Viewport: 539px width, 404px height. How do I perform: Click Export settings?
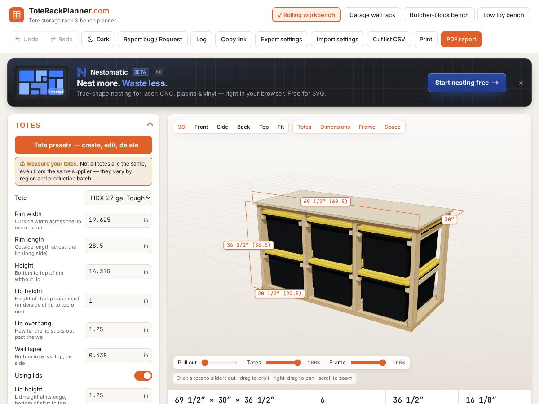click(282, 39)
